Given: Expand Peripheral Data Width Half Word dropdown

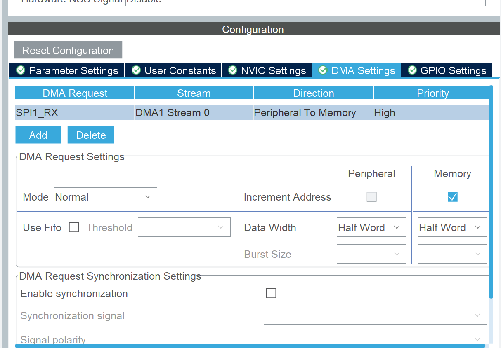Looking at the screenshot, I should click(x=371, y=227).
